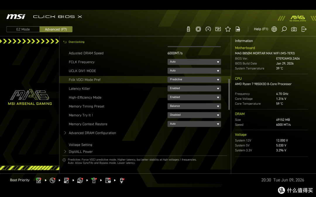316x197 pixels.
Task: Switch to EZ Mode tab
Action: pyautogui.click(x=23, y=29)
